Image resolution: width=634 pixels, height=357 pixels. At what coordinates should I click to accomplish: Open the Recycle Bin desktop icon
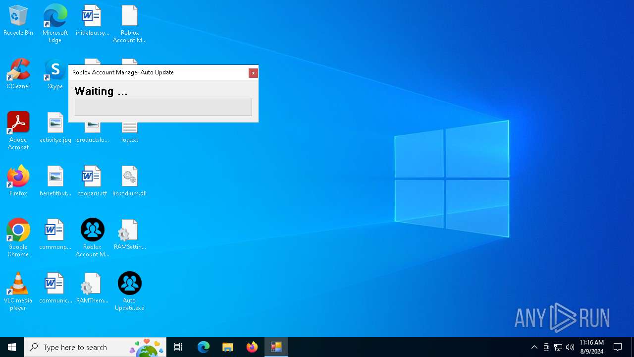pyautogui.click(x=18, y=21)
